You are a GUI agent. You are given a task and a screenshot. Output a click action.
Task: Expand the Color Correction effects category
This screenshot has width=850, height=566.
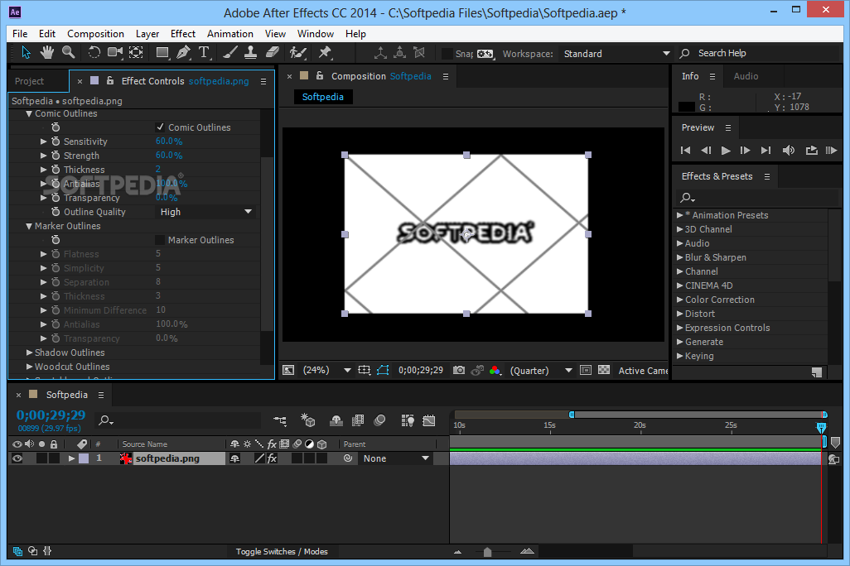(680, 300)
